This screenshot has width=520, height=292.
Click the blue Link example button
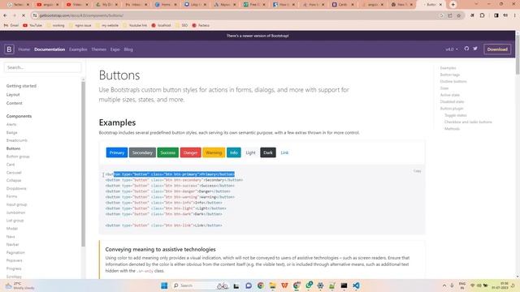284,152
